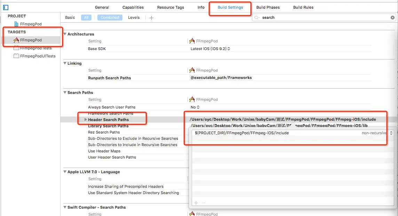Screen dimensions: 398x216
Task: Open the Build Rules tab
Action: click(x=303, y=7)
